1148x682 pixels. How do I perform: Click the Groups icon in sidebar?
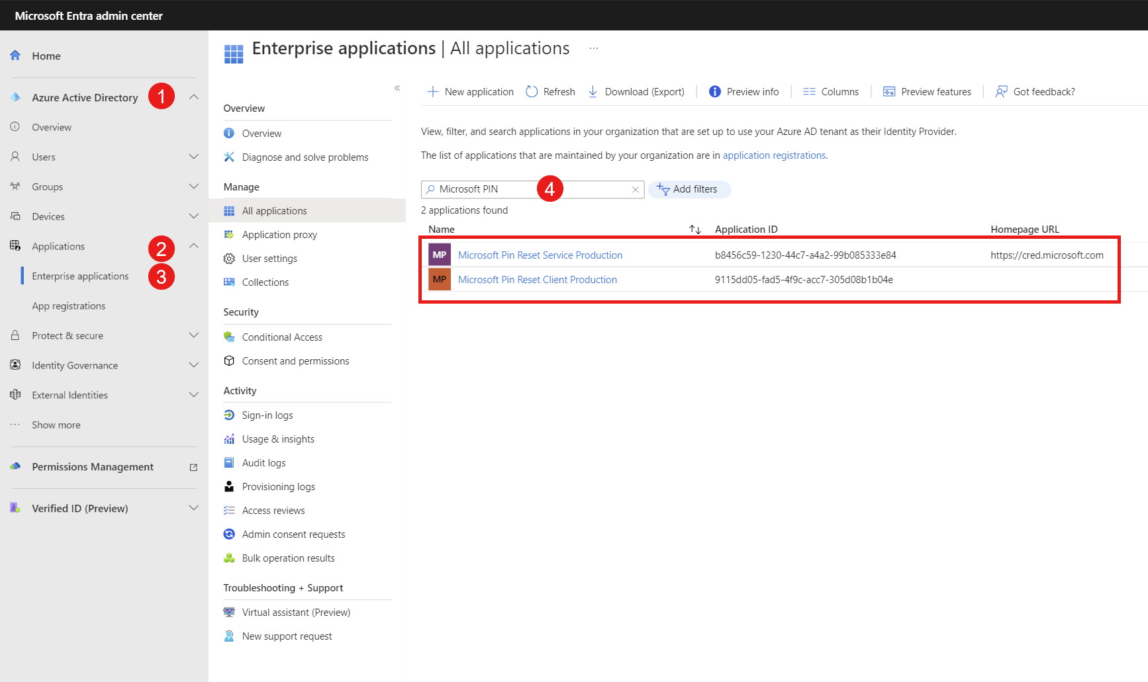(x=15, y=187)
